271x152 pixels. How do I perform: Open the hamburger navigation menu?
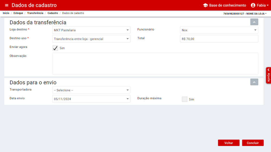pyautogui.click(x=7, y=5)
